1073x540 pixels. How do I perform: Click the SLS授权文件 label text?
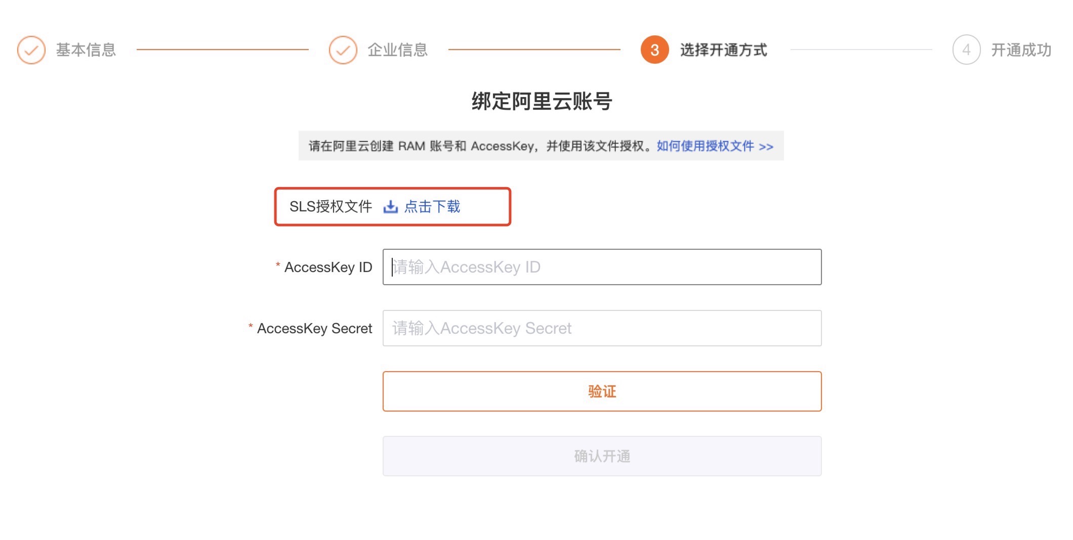tap(331, 207)
